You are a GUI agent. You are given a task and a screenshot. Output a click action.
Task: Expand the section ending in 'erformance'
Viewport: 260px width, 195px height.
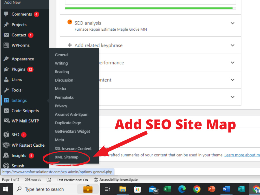(x=233, y=62)
